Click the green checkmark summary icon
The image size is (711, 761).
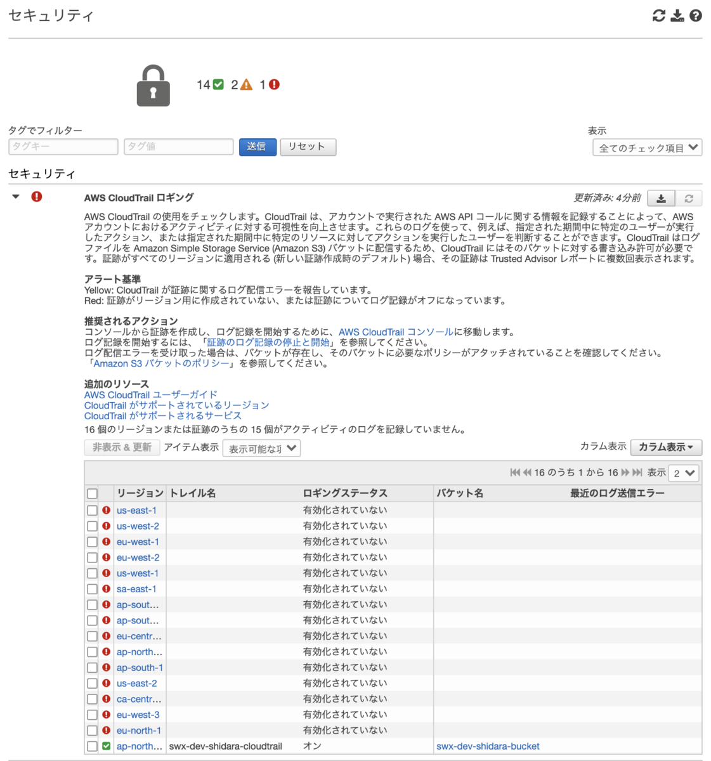click(219, 83)
